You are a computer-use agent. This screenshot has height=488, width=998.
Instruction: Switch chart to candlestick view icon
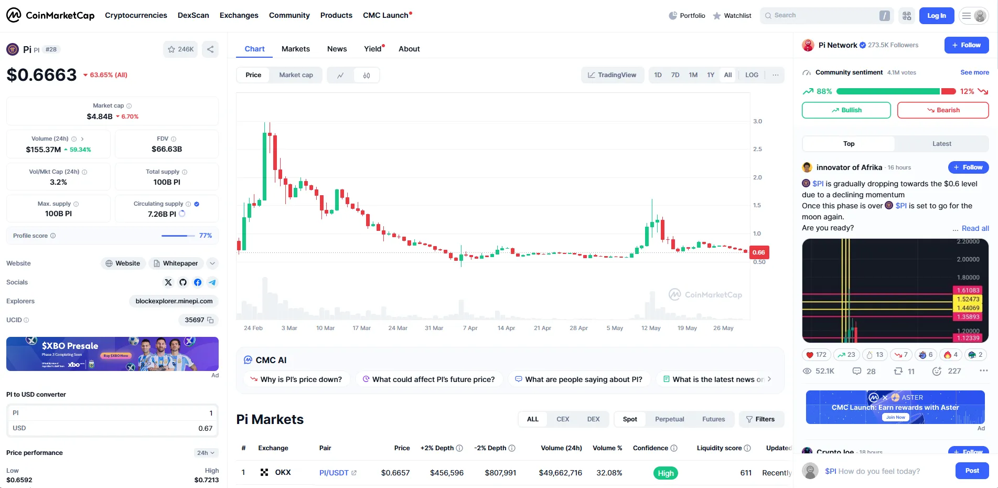point(367,75)
